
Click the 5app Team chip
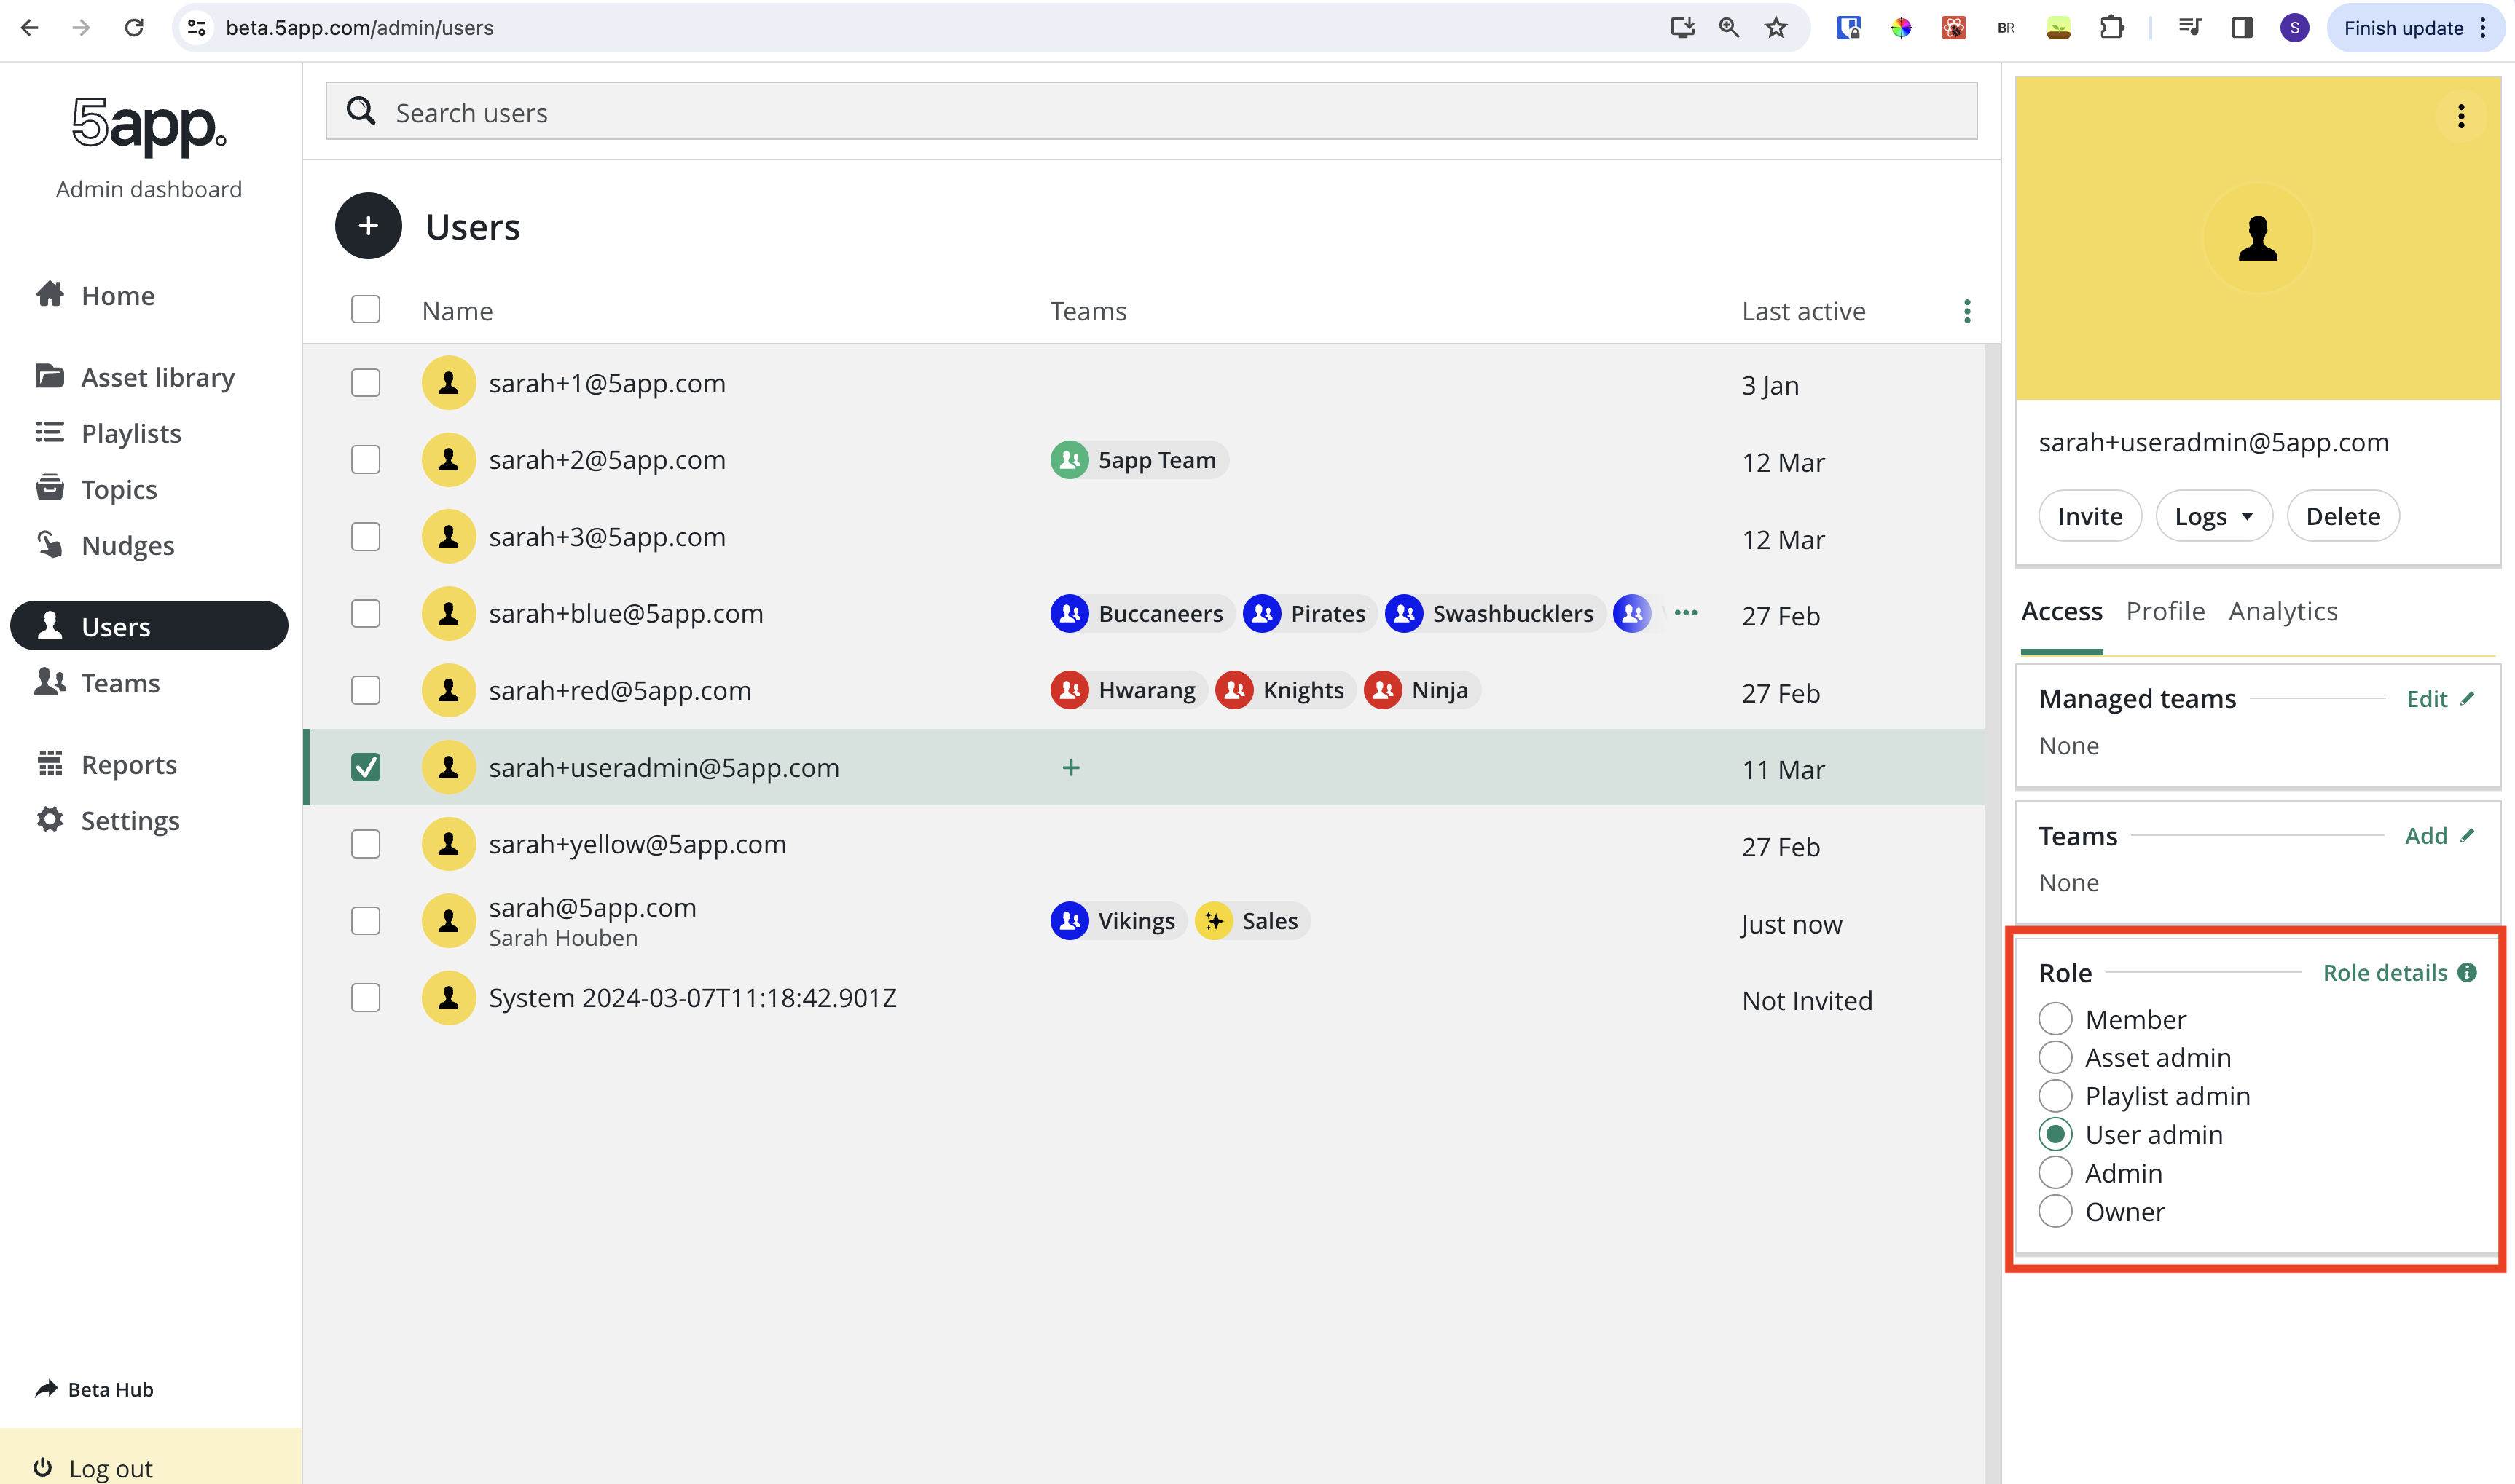pos(1139,460)
